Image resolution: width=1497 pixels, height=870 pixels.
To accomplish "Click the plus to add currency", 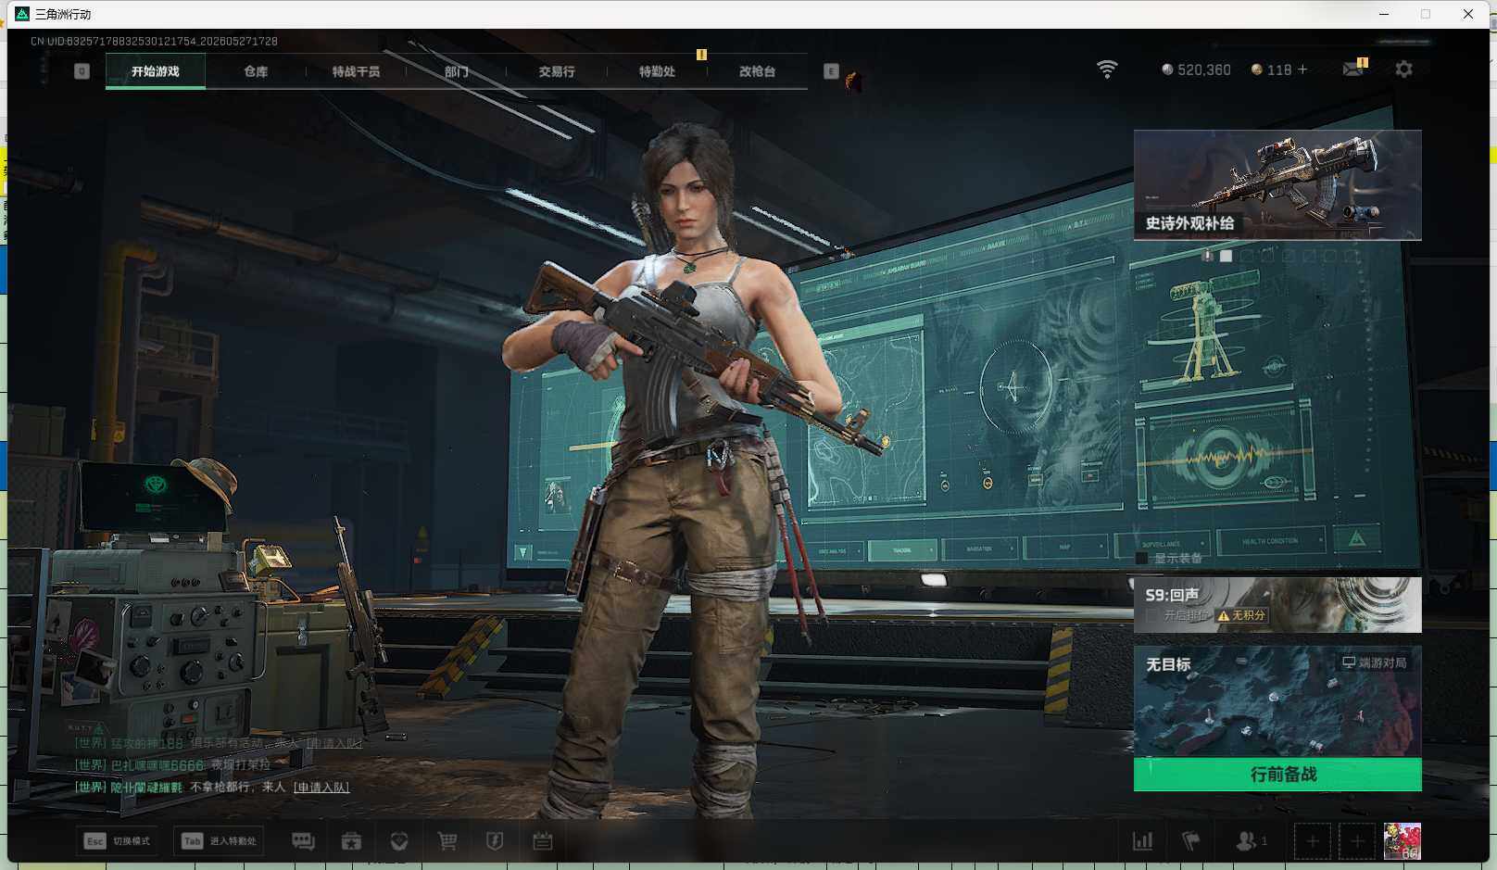I will coord(1302,69).
